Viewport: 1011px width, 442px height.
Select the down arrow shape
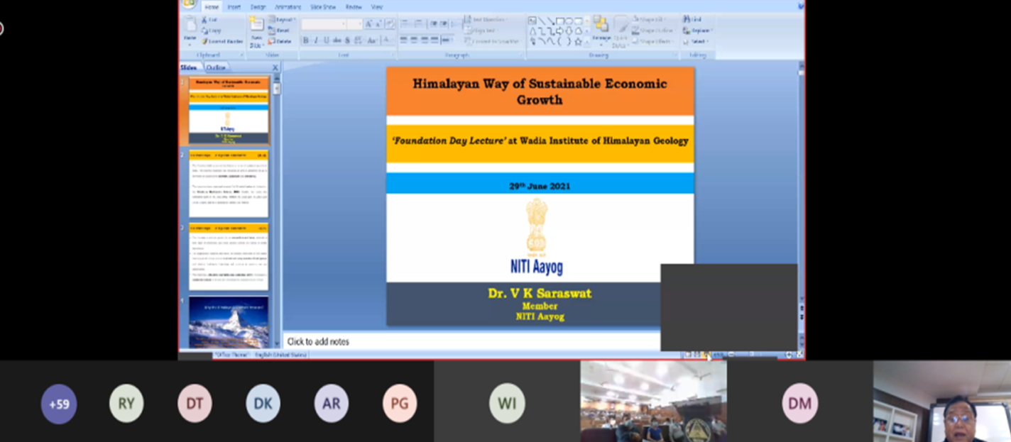coord(569,31)
